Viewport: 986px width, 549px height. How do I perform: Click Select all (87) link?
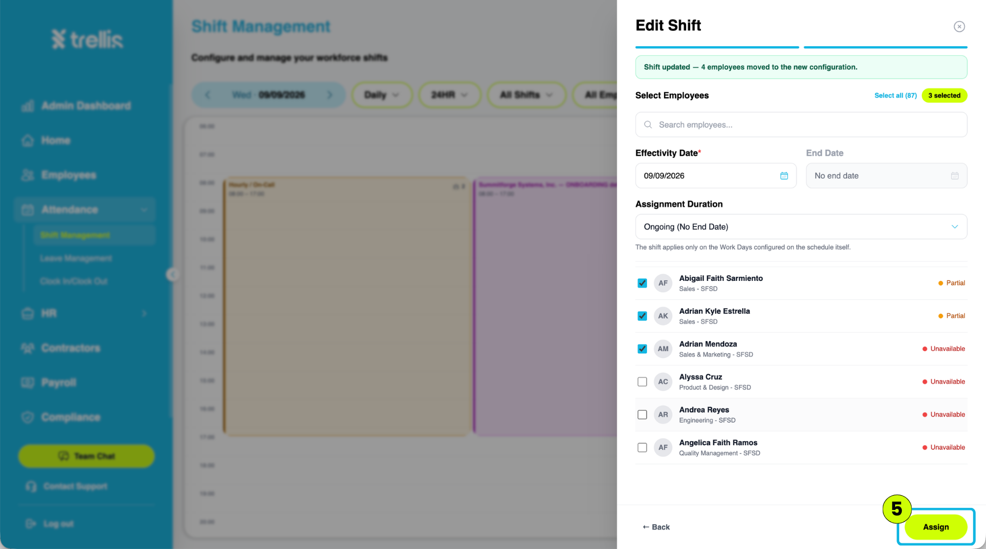[895, 96]
